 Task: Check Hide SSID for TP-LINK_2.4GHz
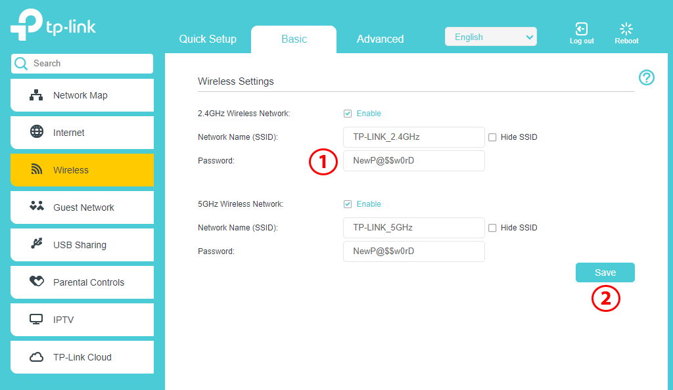(x=492, y=137)
